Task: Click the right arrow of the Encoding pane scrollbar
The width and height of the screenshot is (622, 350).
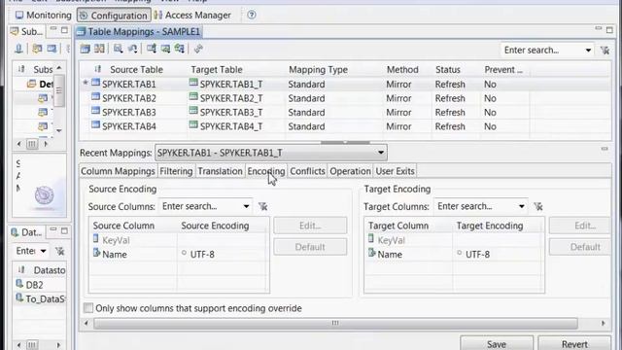Action: 604,323
